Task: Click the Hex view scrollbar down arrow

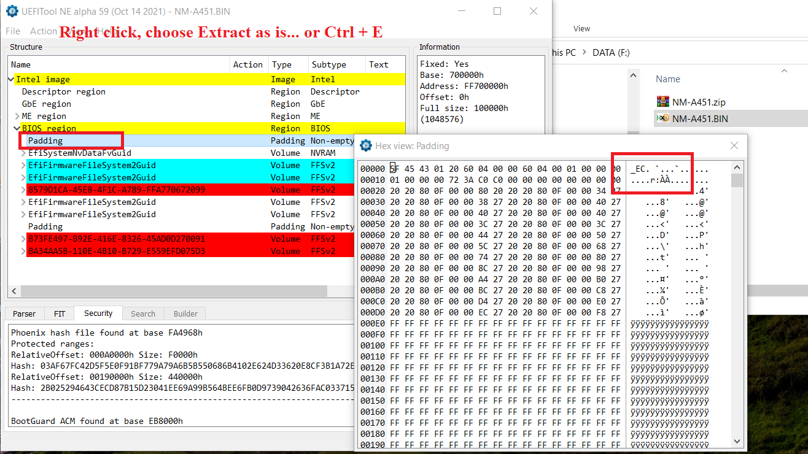Action: coord(737,442)
